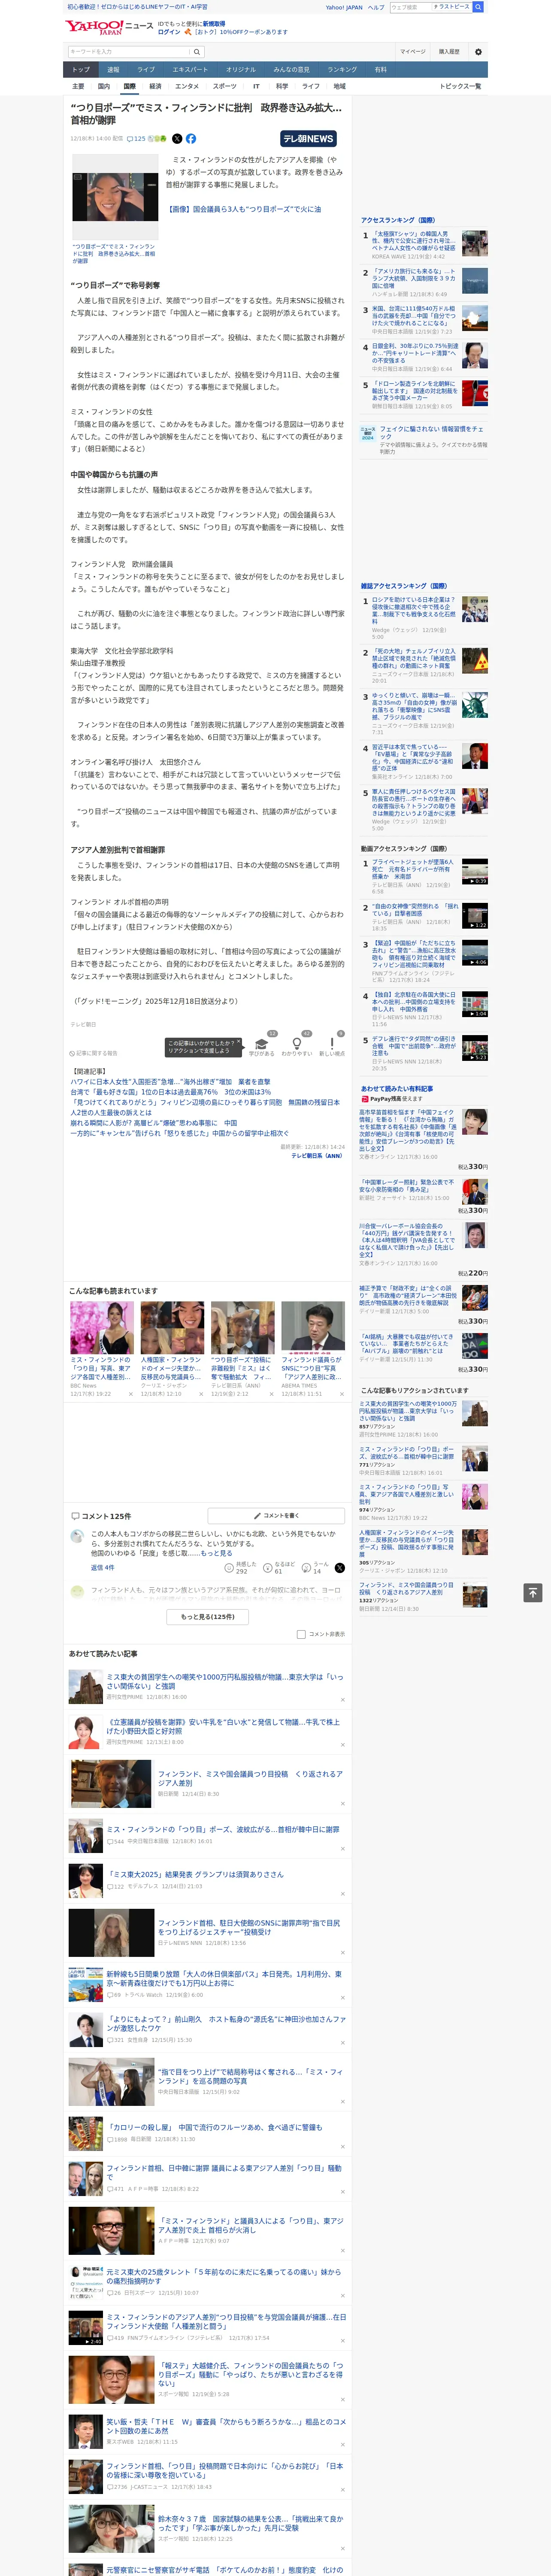Open article 新幹線も5日間乗り放題
Image resolution: width=551 pixels, height=2576 pixels.
(224, 1978)
